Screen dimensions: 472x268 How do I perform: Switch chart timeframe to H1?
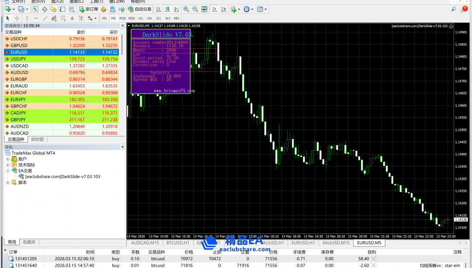140,18
